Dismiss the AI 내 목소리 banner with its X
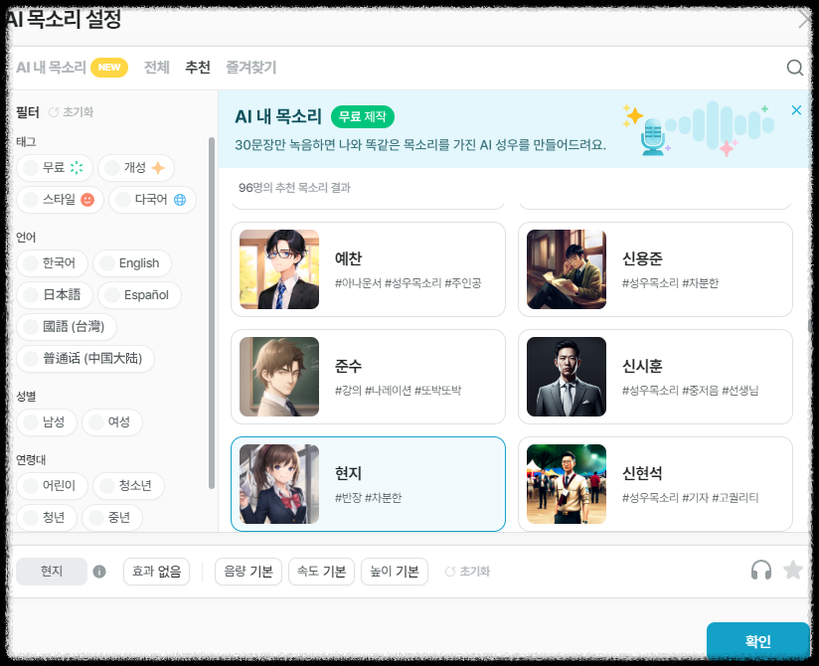 click(x=796, y=110)
